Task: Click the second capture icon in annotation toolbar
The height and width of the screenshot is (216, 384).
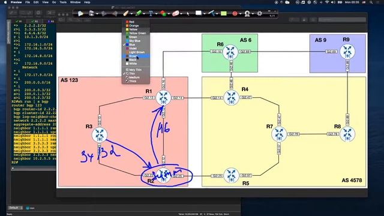Action: 91,13
